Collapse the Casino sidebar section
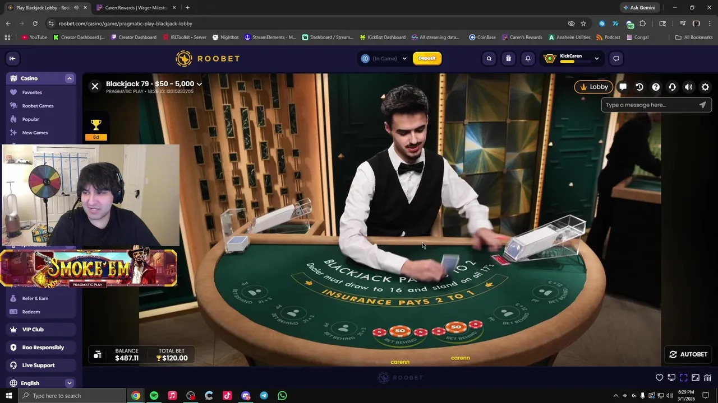The height and width of the screenshot is (403, 718). [70, 78]
